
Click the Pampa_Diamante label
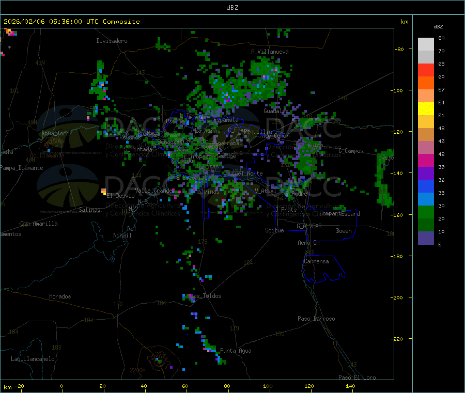[22, 168]
